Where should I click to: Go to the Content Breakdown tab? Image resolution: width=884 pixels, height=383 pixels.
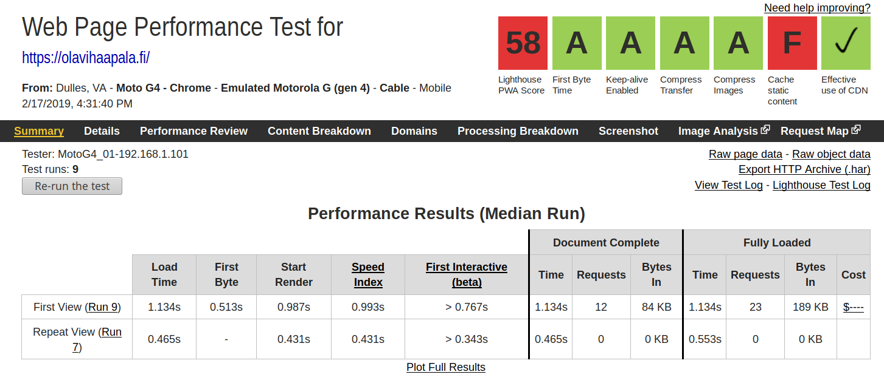pyautogui.click(x=319, y=131)
